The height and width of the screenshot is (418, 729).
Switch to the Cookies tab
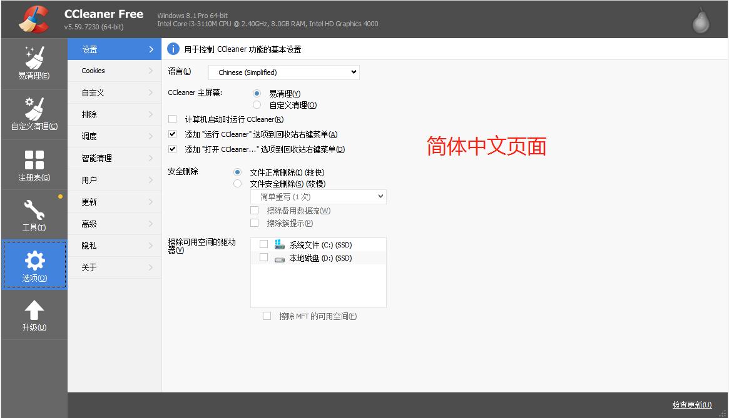114,71
